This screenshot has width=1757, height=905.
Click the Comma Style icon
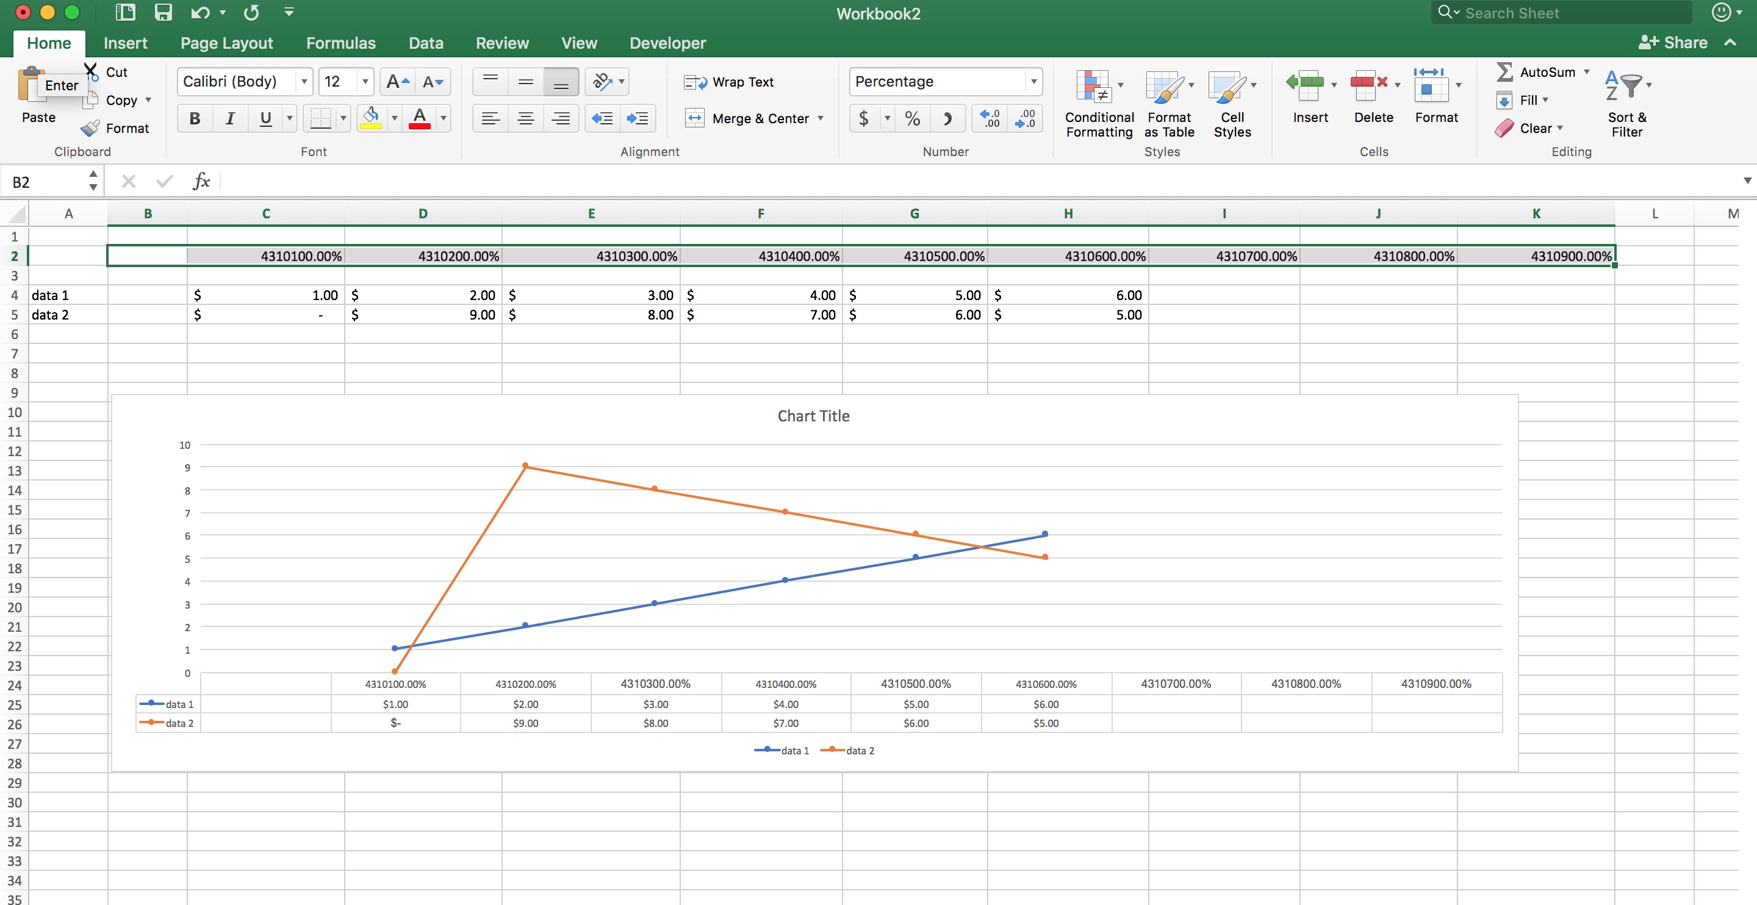(947, 119)
